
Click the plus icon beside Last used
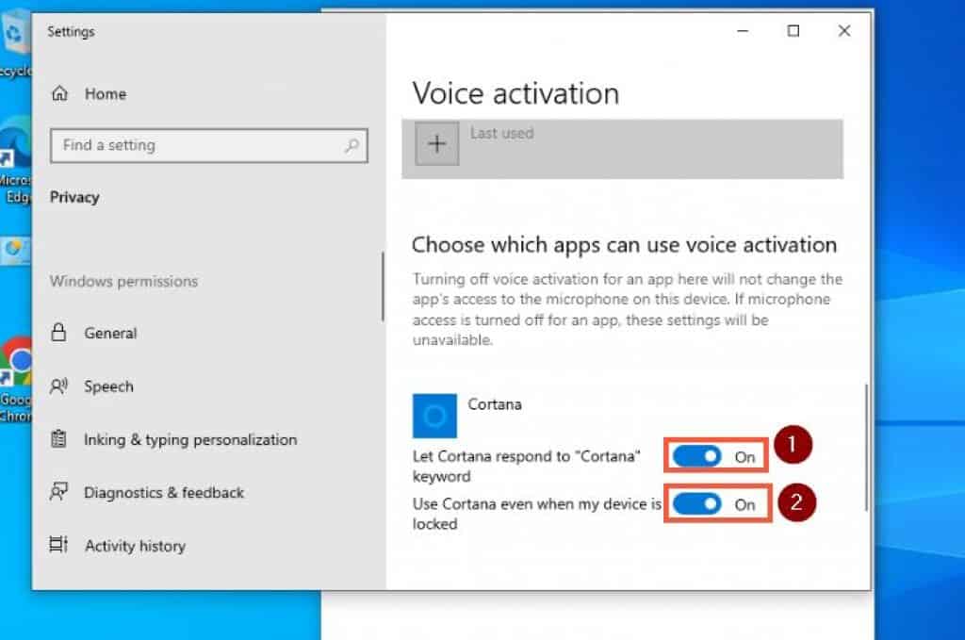coord(437,144)
